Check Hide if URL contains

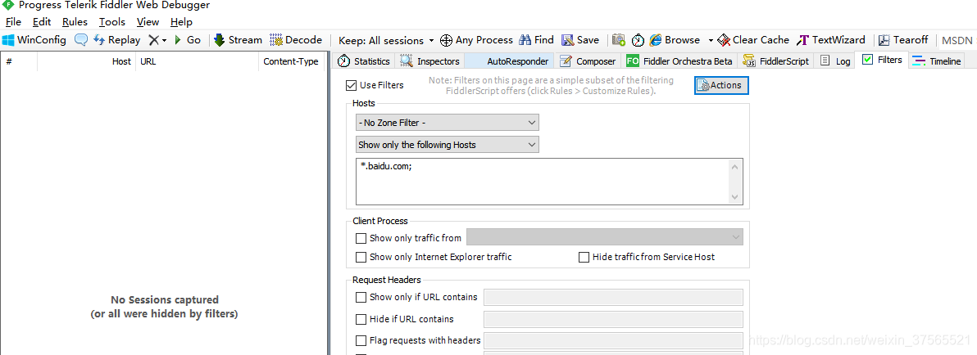tap(361, 319)
